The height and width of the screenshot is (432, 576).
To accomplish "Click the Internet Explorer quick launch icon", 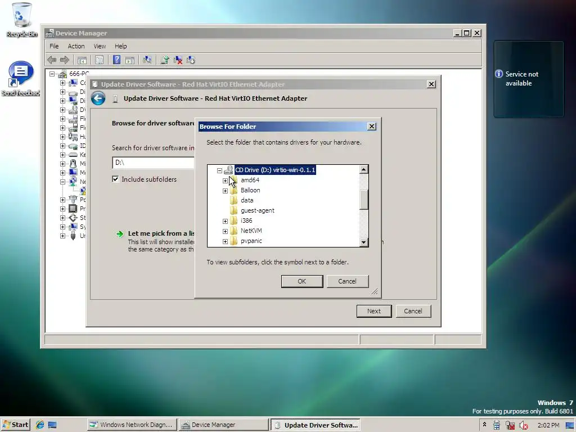I will tap(40, 425).
